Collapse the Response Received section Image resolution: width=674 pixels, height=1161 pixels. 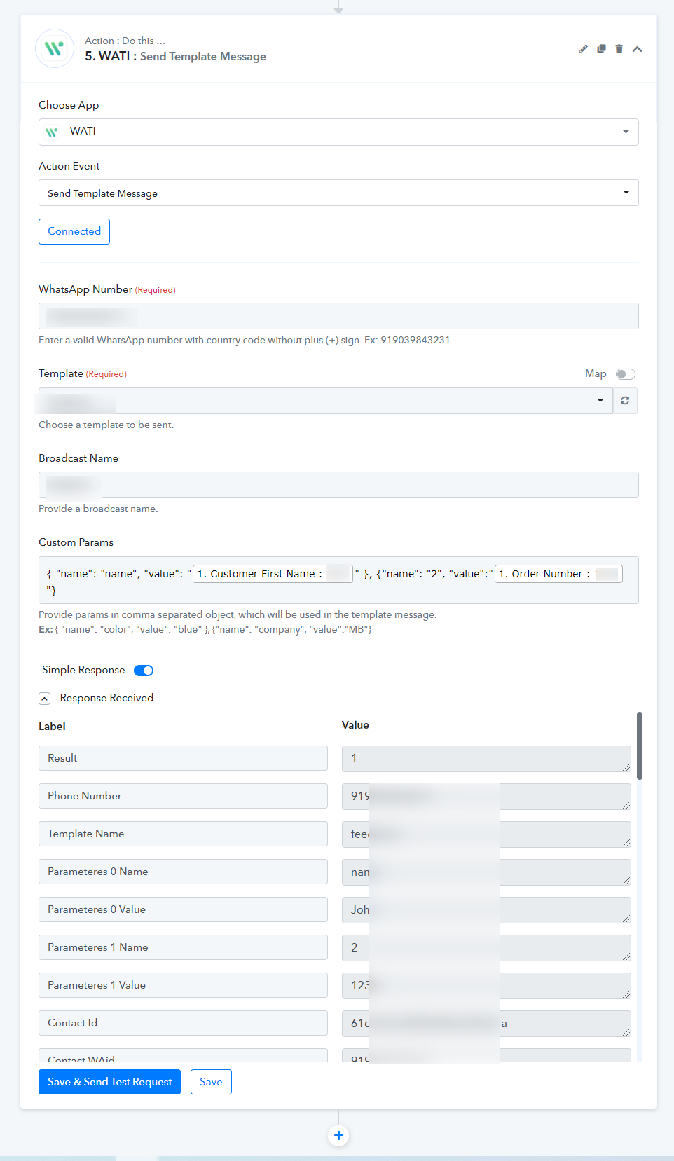click(x=45, y=699)
